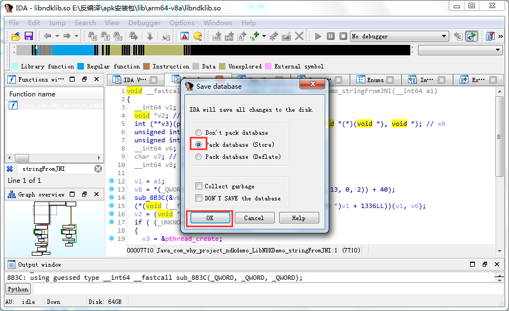
Task: Close the Output window panel
Action: click(497, 264)
